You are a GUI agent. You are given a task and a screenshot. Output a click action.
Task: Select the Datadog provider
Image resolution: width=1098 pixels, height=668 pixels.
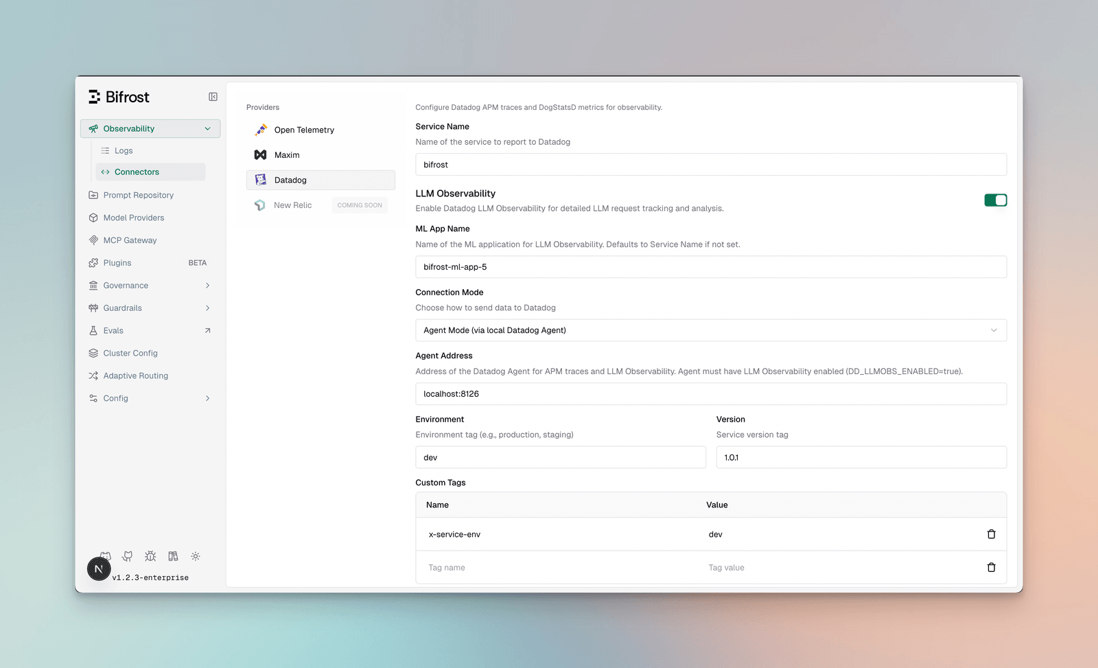320,180
